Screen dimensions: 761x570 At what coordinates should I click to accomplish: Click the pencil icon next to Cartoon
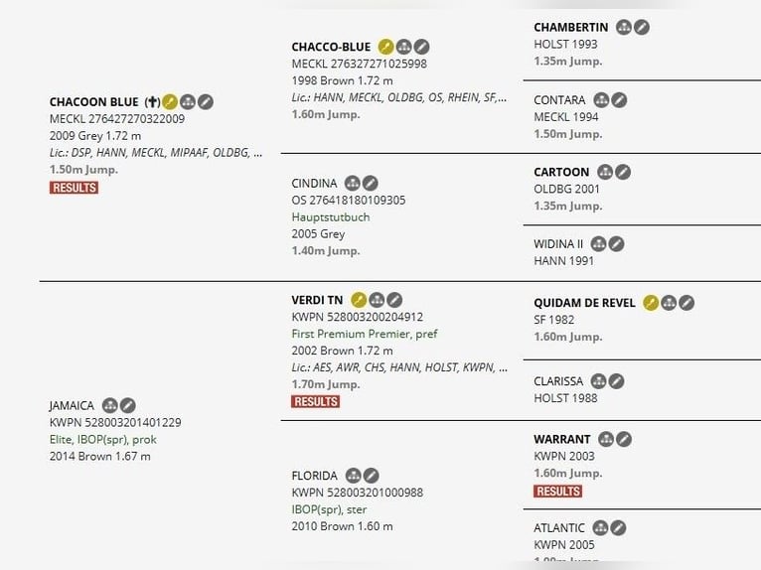(623, 172)
